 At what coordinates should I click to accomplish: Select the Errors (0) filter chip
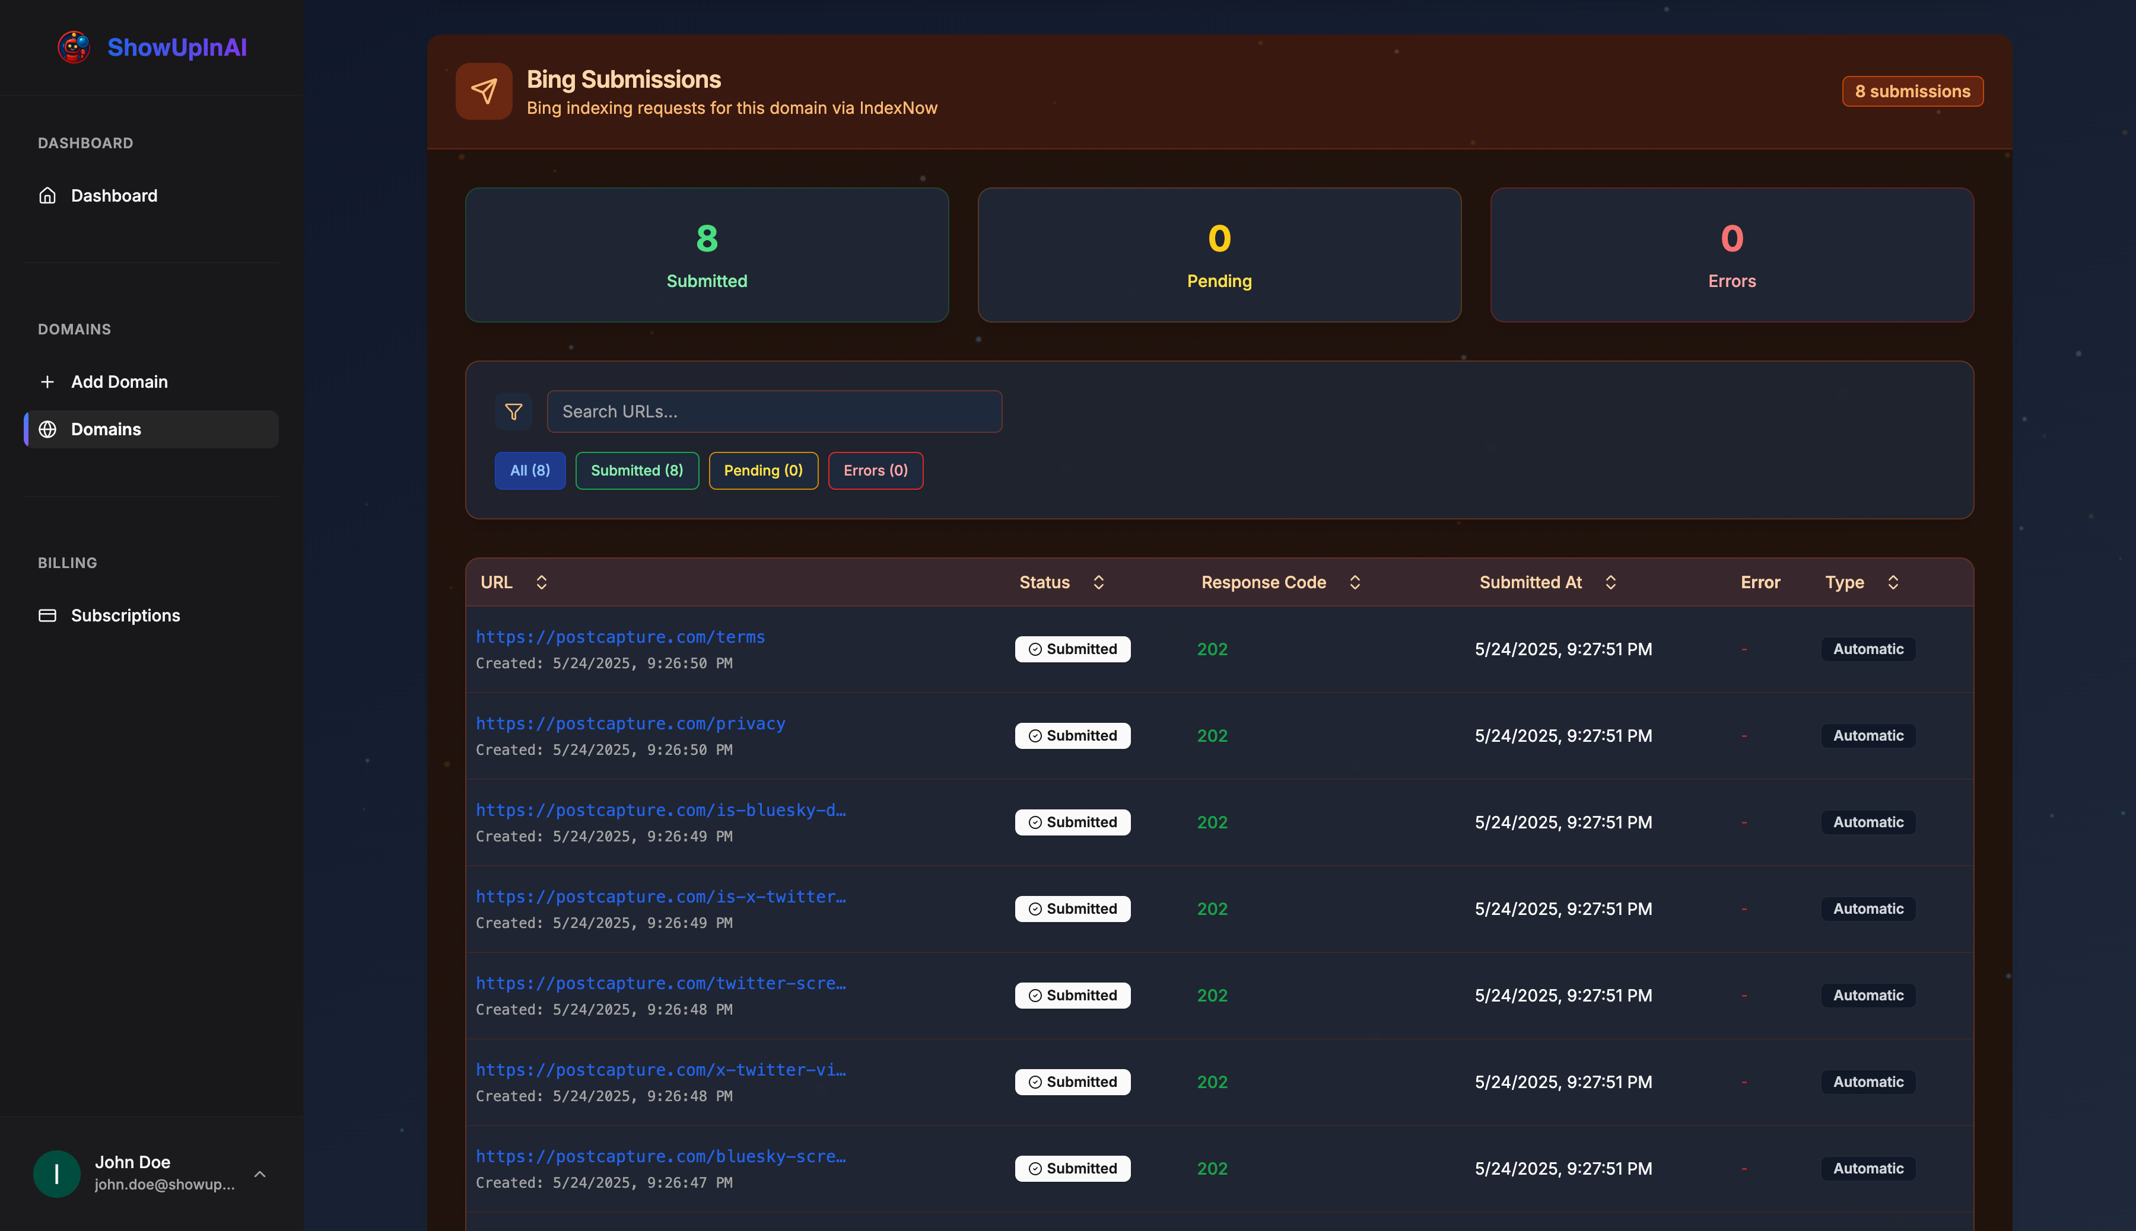875,470
